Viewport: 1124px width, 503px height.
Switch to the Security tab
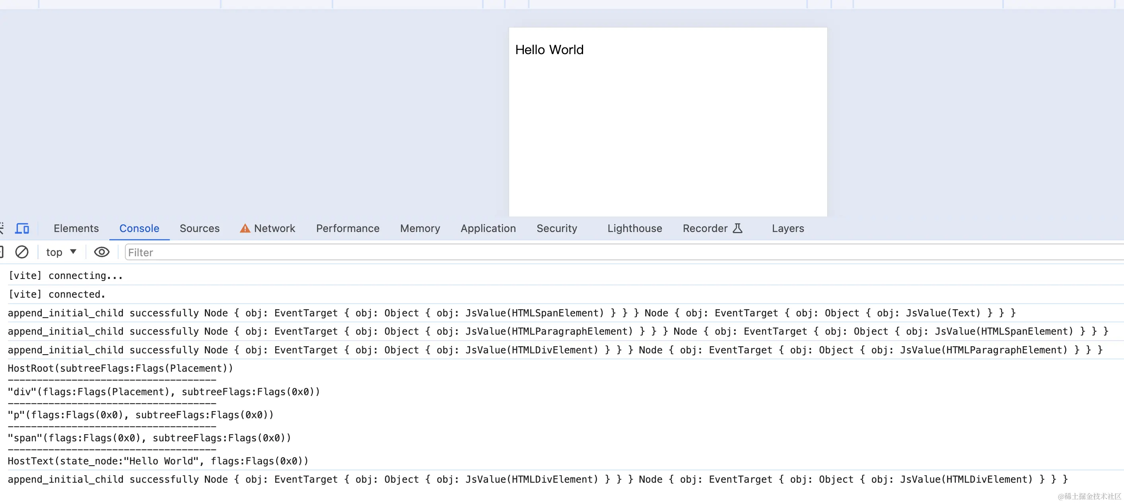coord(556,228)
